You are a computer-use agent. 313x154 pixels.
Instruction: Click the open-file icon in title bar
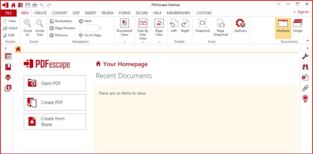tap(20, 5)
